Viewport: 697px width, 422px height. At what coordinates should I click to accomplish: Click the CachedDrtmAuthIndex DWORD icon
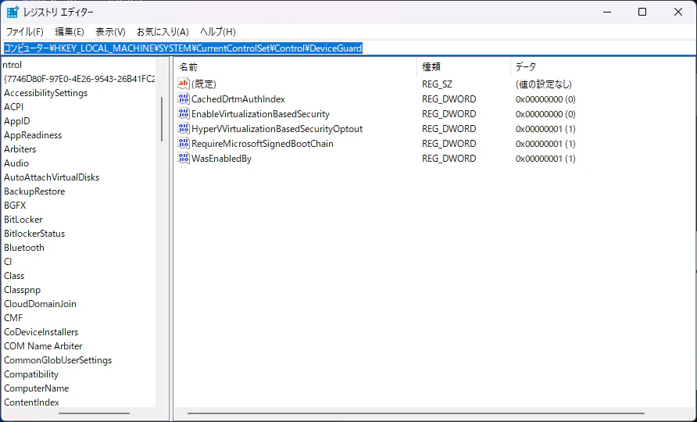(x=184, y=98)
